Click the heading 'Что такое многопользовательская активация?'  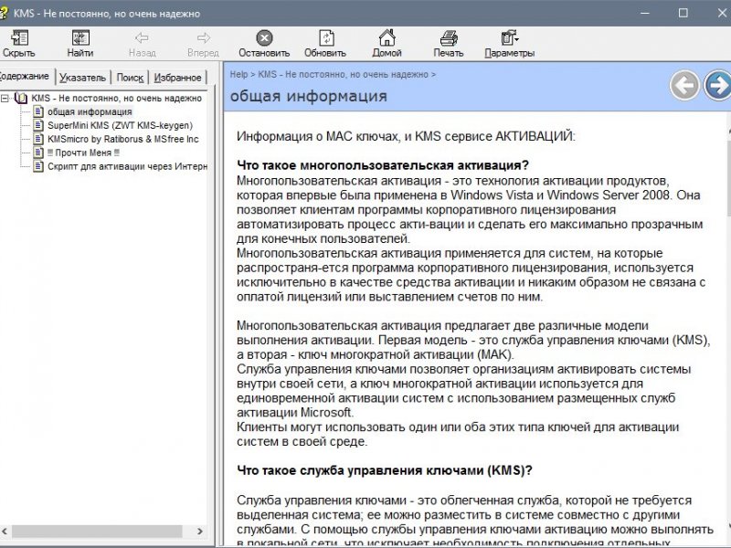pyautogui.click(x=383, y=165)
